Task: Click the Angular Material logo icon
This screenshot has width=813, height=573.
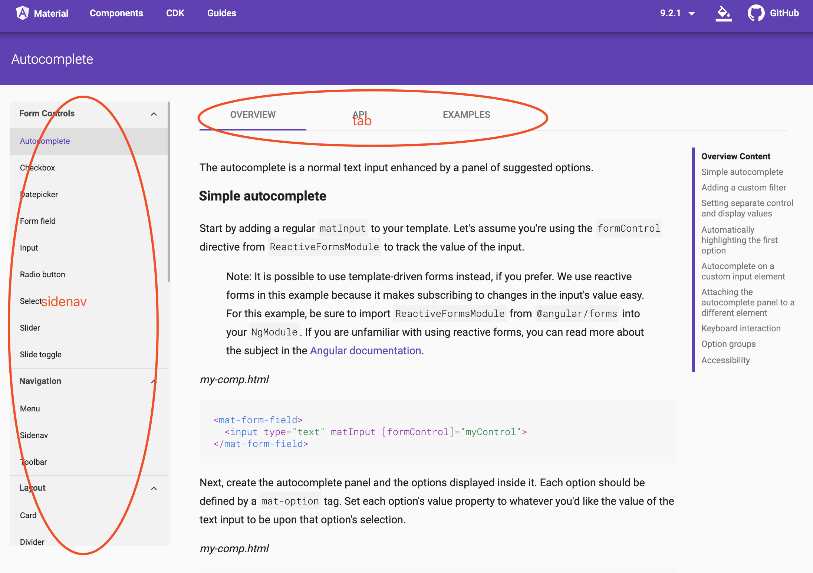Action: point(23,13)
